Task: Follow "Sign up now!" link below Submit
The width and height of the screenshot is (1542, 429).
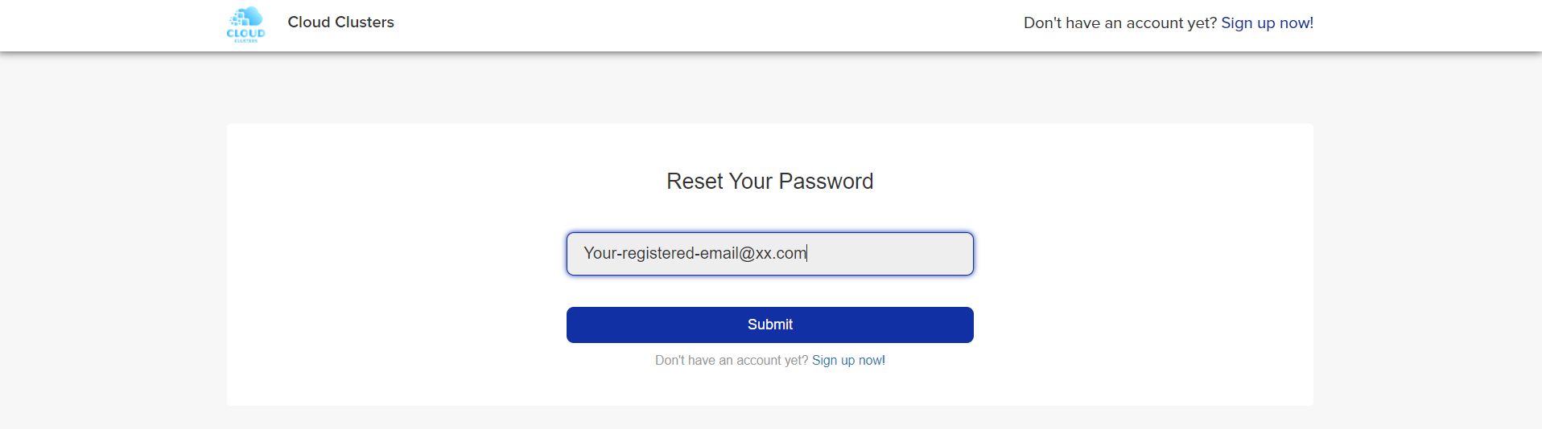Action: pos(848,361)
